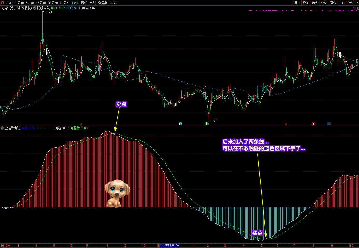Click the 停 suspension marker icon
The image size is (359, 248).
[x=180, y=124]
